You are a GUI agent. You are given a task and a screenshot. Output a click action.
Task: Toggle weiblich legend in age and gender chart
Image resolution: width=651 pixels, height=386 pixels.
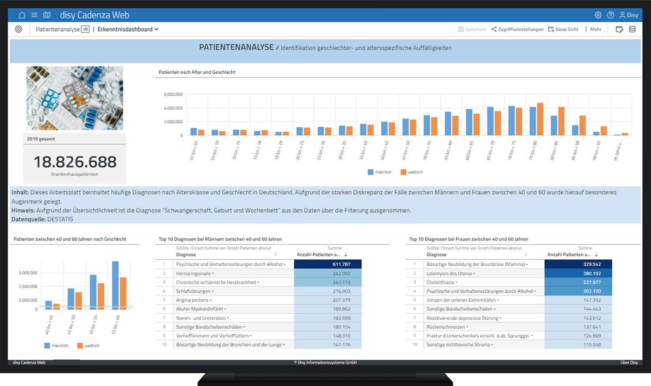click(411, 172)
